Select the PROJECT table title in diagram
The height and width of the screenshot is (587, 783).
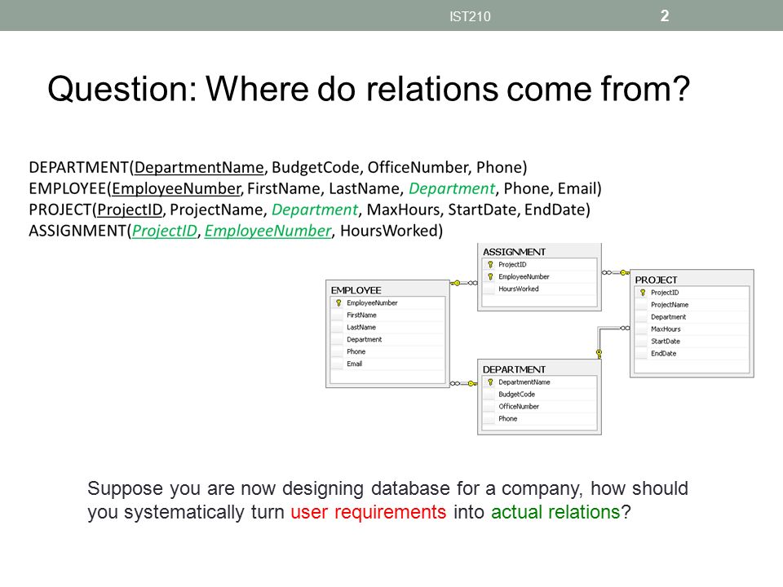pos(656,280)
